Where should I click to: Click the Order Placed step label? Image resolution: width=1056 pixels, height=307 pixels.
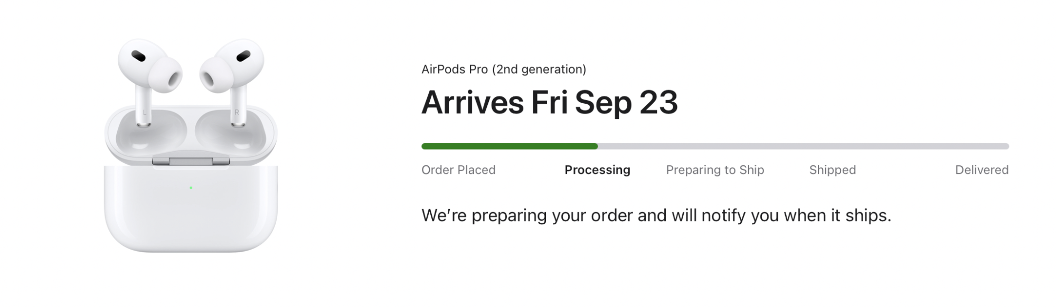pyautogui.click(x=458, y=170)
